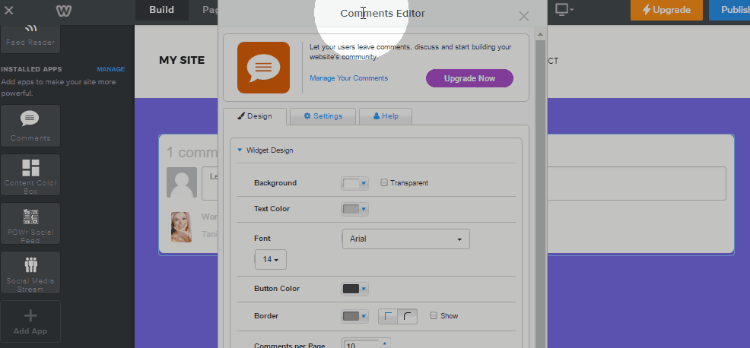Open the Help tab
This screenshot has height=348, width=750.
pos(386,116)
